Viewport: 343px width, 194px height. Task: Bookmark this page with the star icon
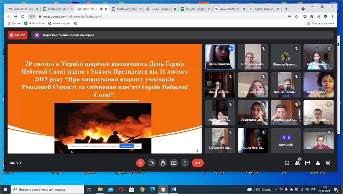[x=296, y=16]
